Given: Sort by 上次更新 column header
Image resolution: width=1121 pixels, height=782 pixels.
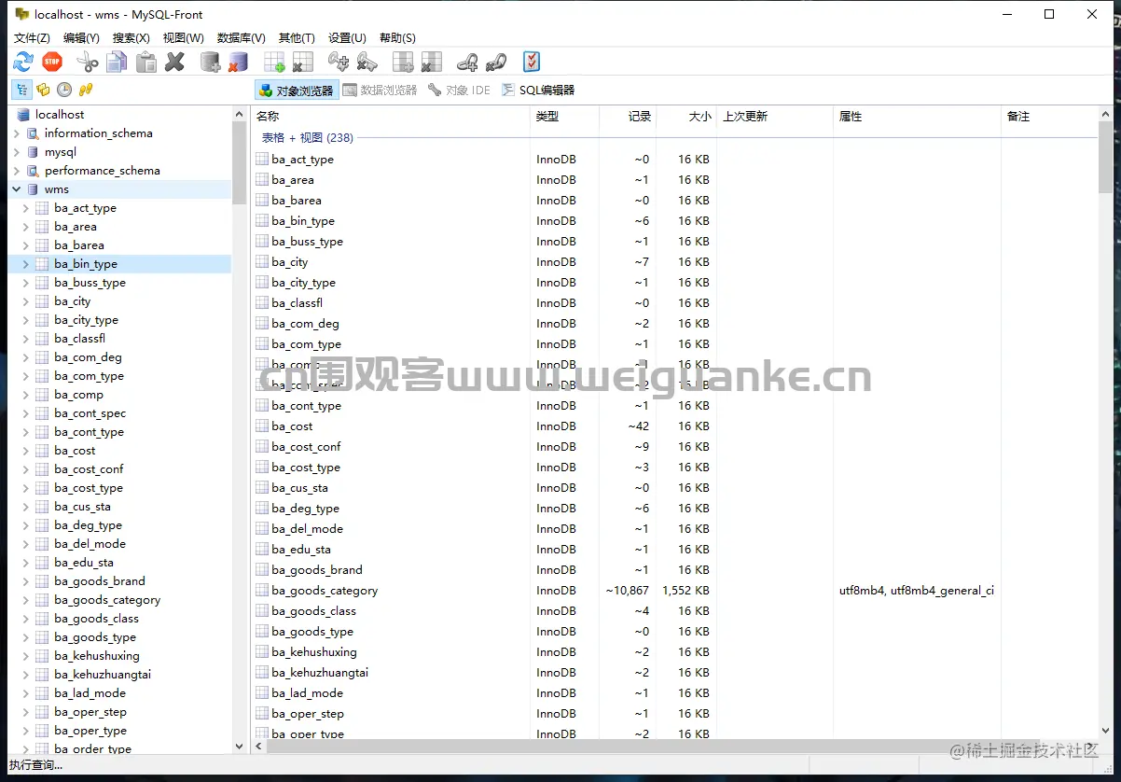Looking at the screenshot, I should [774, 117].
